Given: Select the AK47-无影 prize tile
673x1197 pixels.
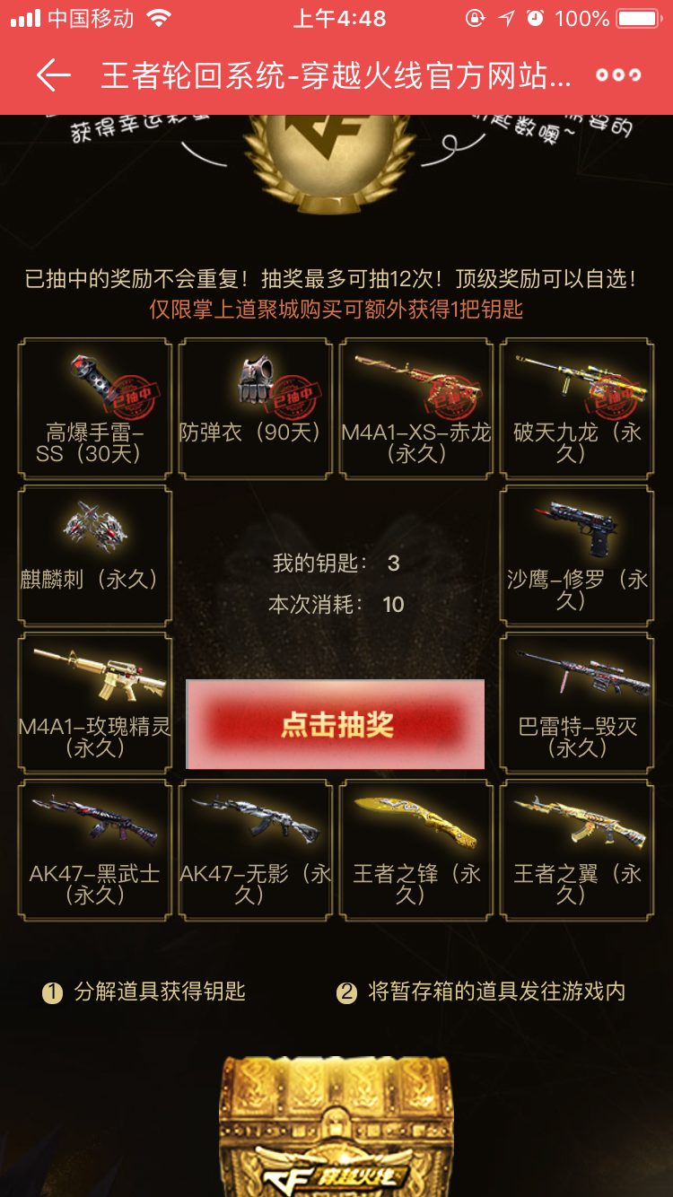Looking at the screenshot, I should click(256, 849).
